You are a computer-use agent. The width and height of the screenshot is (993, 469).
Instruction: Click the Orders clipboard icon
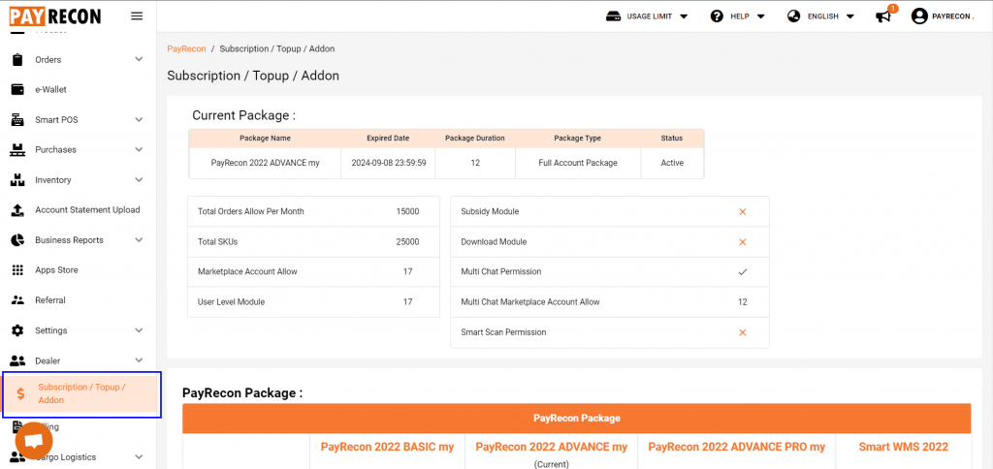click(x=17, y=59)
